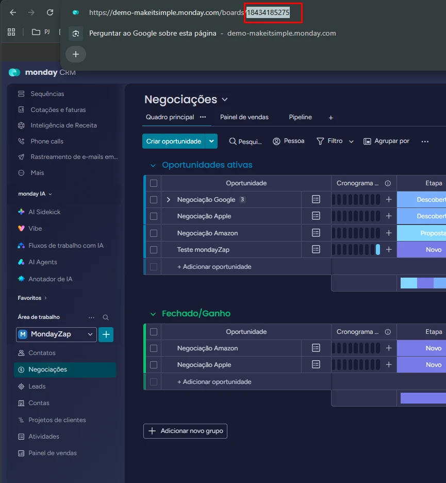Viewport: 446px width, 483px height.
Task: Open the update conversation icon for Negociação Google
Action: pyautogui.click(x=316, y=199)
